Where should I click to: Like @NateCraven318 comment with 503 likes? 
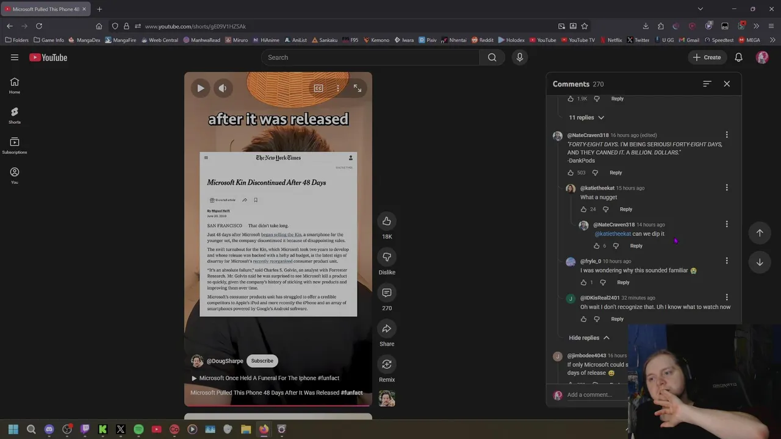pos(570,173)
